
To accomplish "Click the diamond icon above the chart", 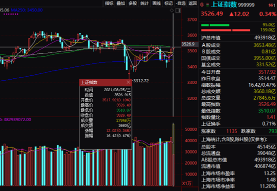I will click(x=171, y=10).
